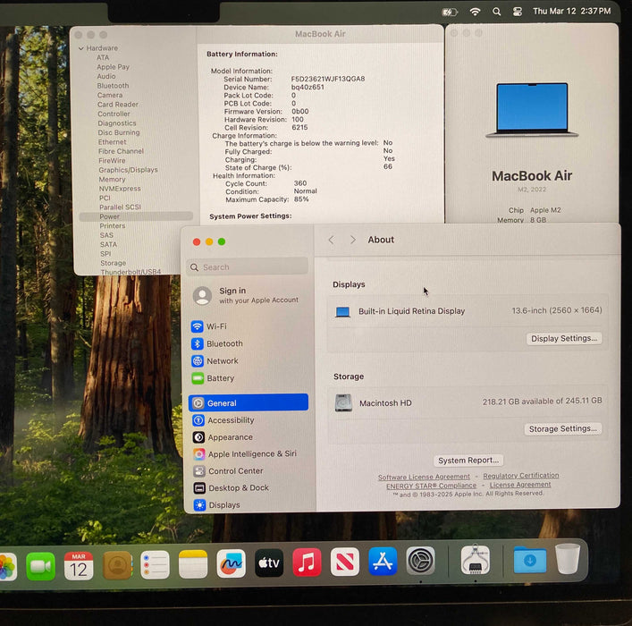Open News app in the Dock
632x626 pixels.
[x=345, y=562]
